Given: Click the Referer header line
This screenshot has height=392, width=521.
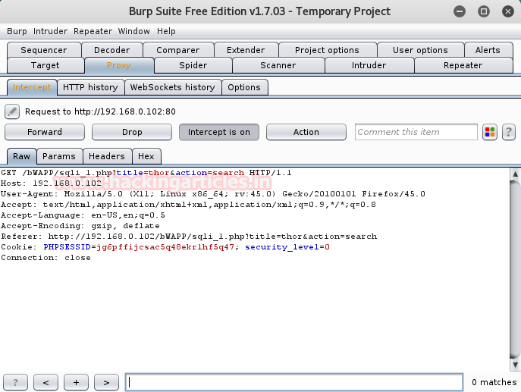Looking at the screenshot, I should point(189,237).
